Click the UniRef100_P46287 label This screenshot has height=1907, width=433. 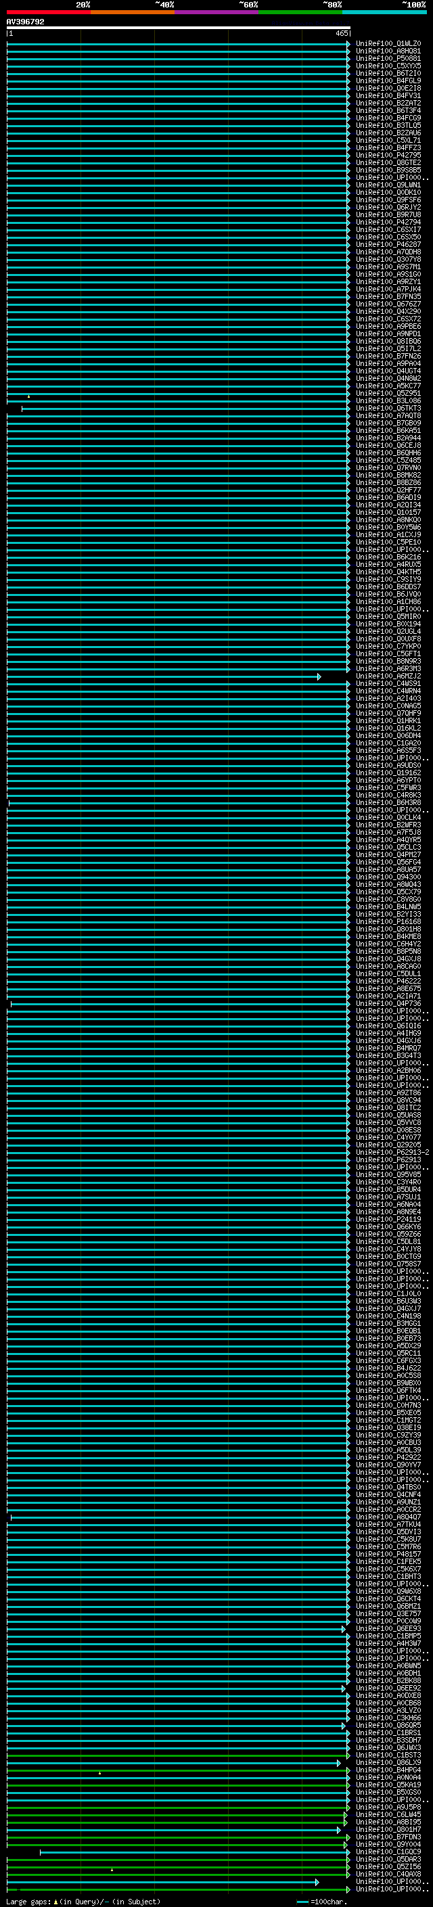388,244
